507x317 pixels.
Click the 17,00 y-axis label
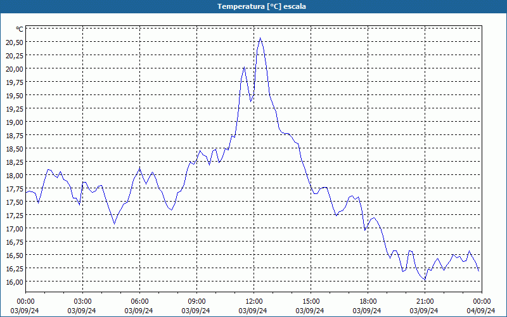coord(15,229)
